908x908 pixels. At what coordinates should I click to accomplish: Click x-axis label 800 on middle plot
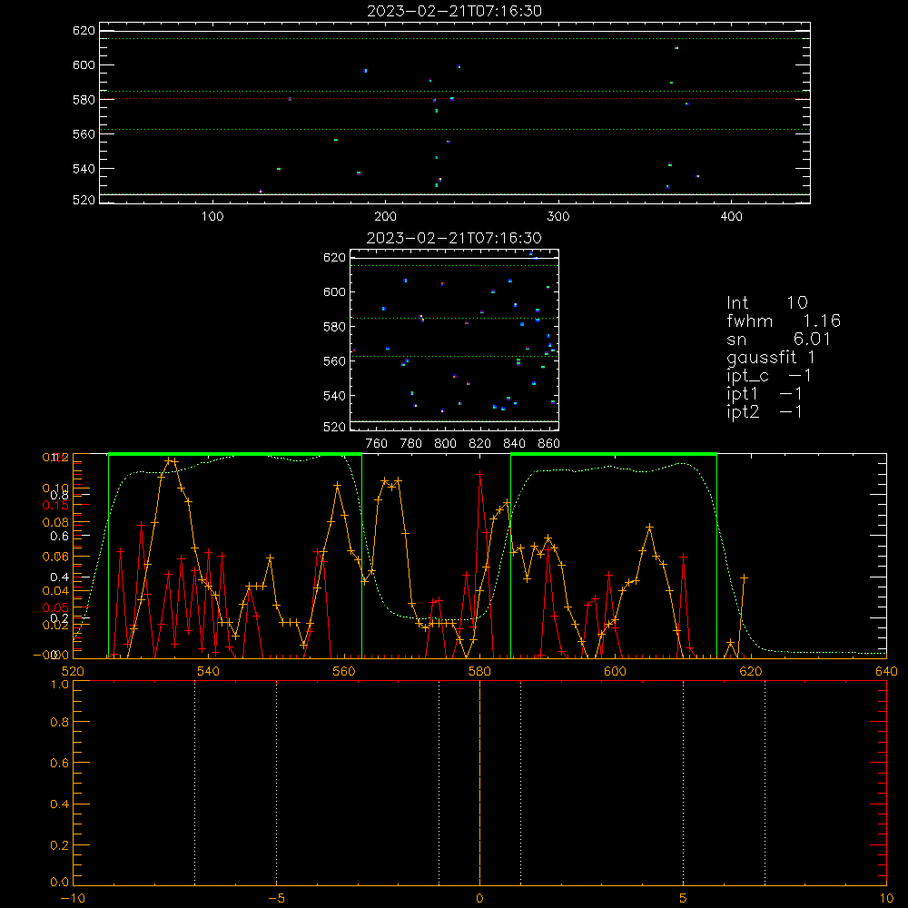pos(445,444)
